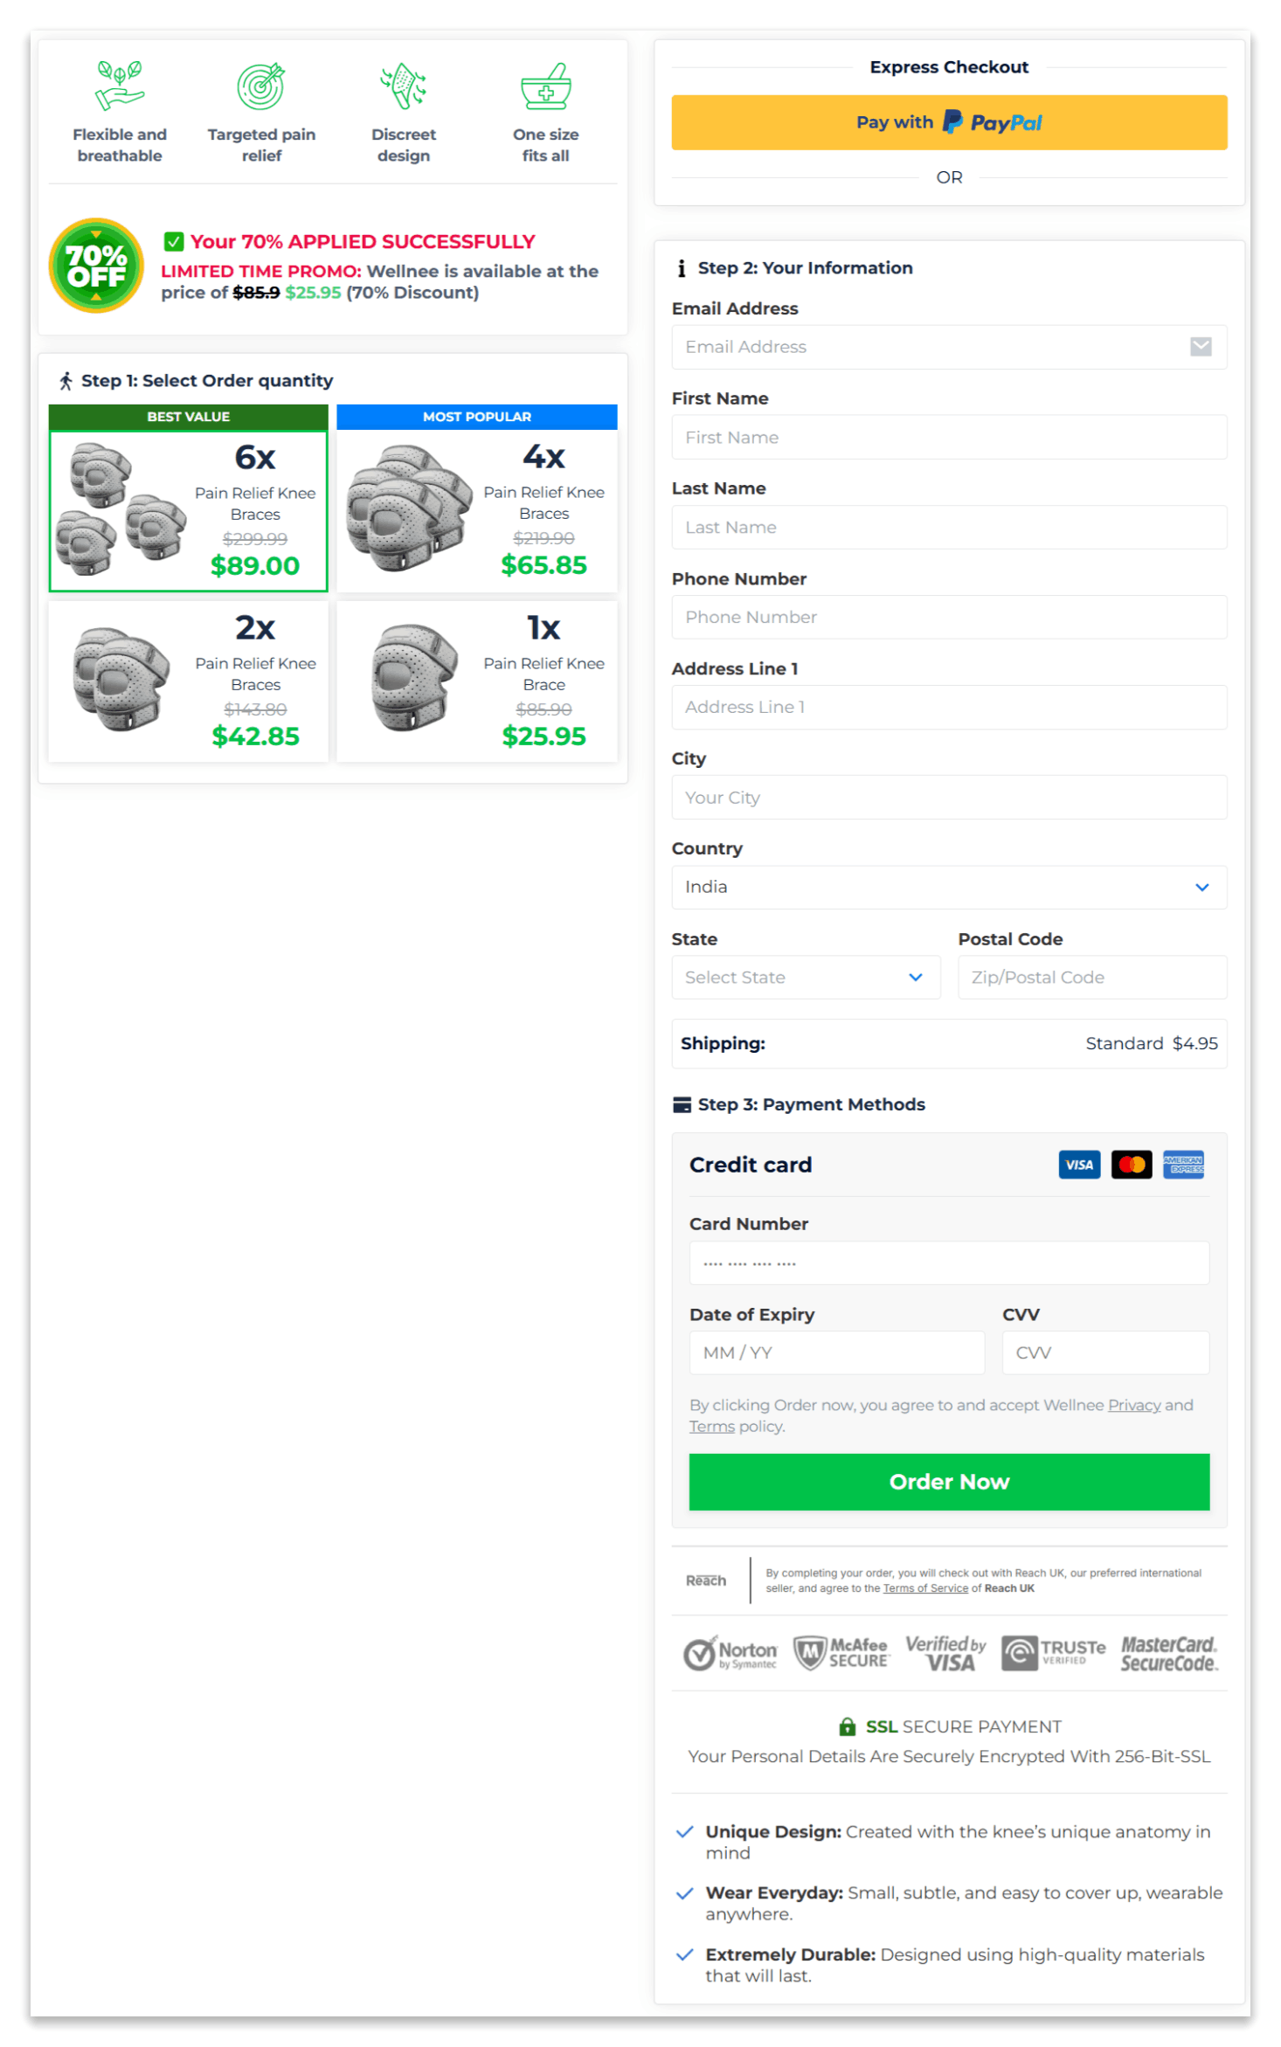This screenshot has height=2047, width=1281.
Task: Click the Norton by Symantec badge
Action: (x=730, y=1653)
